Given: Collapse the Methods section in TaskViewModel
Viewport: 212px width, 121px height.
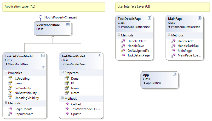Looking at the screenshot, I should 62,98.
